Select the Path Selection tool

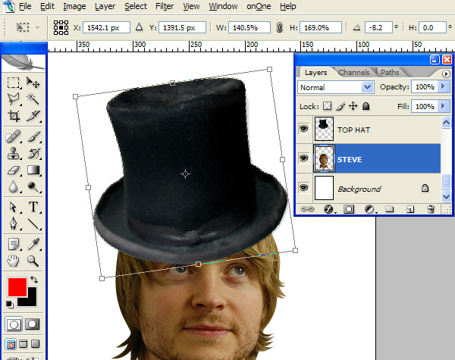(x=14, y=207)
